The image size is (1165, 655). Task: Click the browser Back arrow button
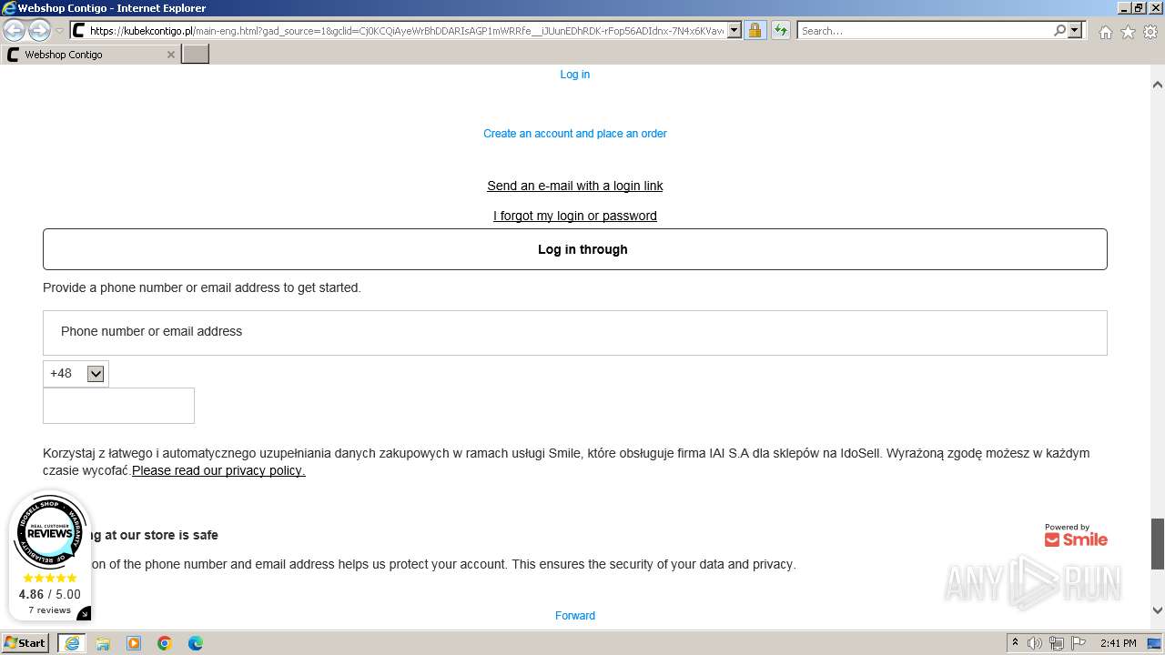(x=14, y=30)
